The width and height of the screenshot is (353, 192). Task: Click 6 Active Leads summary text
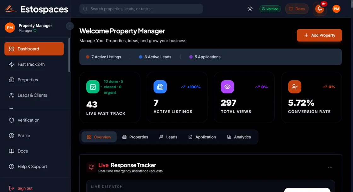coord(158,57)
